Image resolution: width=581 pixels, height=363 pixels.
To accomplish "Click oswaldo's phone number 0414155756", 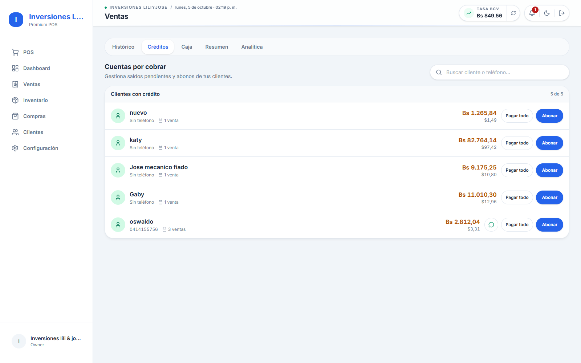I will tap(144, 229).
